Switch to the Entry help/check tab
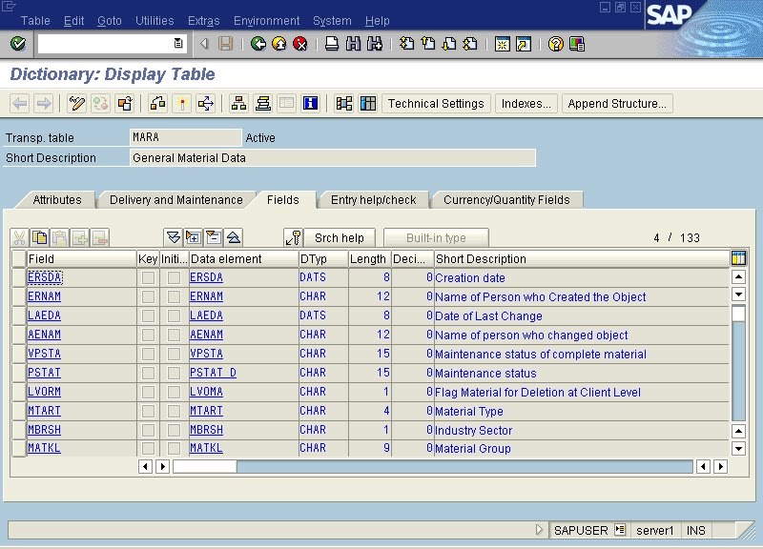Viewport: 763px width, 549px height. (373, 200)
